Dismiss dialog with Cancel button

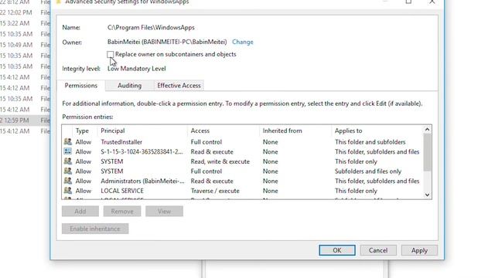tap(378, 250)
